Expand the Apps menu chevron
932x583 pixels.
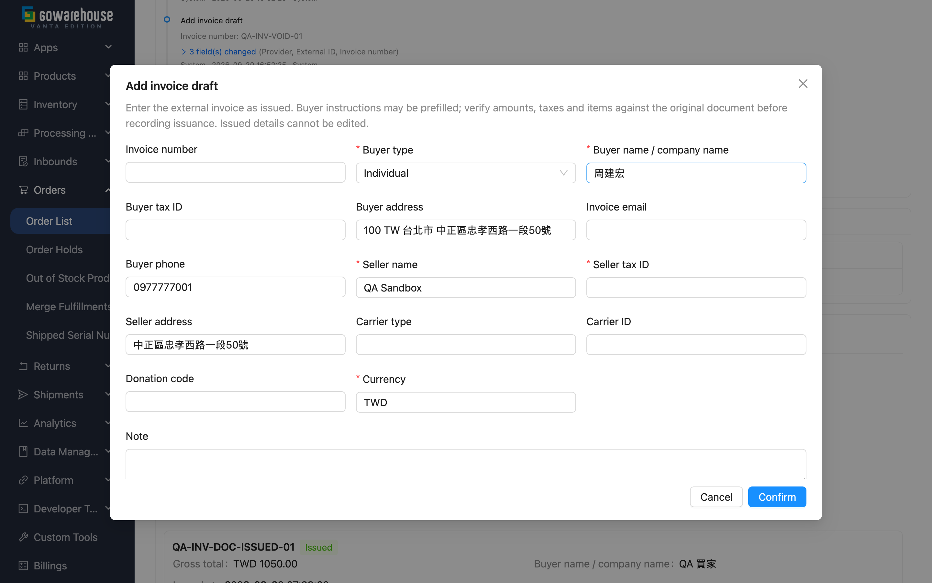(x=108, y=47)
